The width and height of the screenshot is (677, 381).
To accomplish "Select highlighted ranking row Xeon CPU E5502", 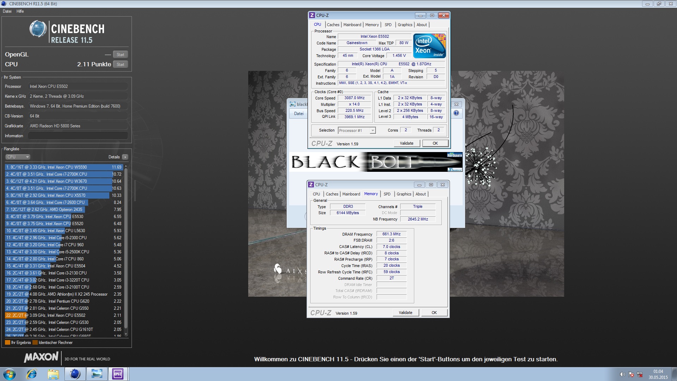I will pyautogui.click(x=64, y=315).
